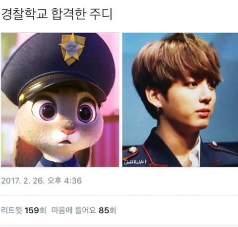Click the tweet date 2017. 2. 26.

click(x=23, y=181)
